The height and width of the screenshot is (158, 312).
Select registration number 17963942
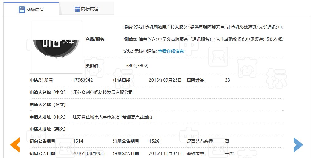tap(83, 80)
